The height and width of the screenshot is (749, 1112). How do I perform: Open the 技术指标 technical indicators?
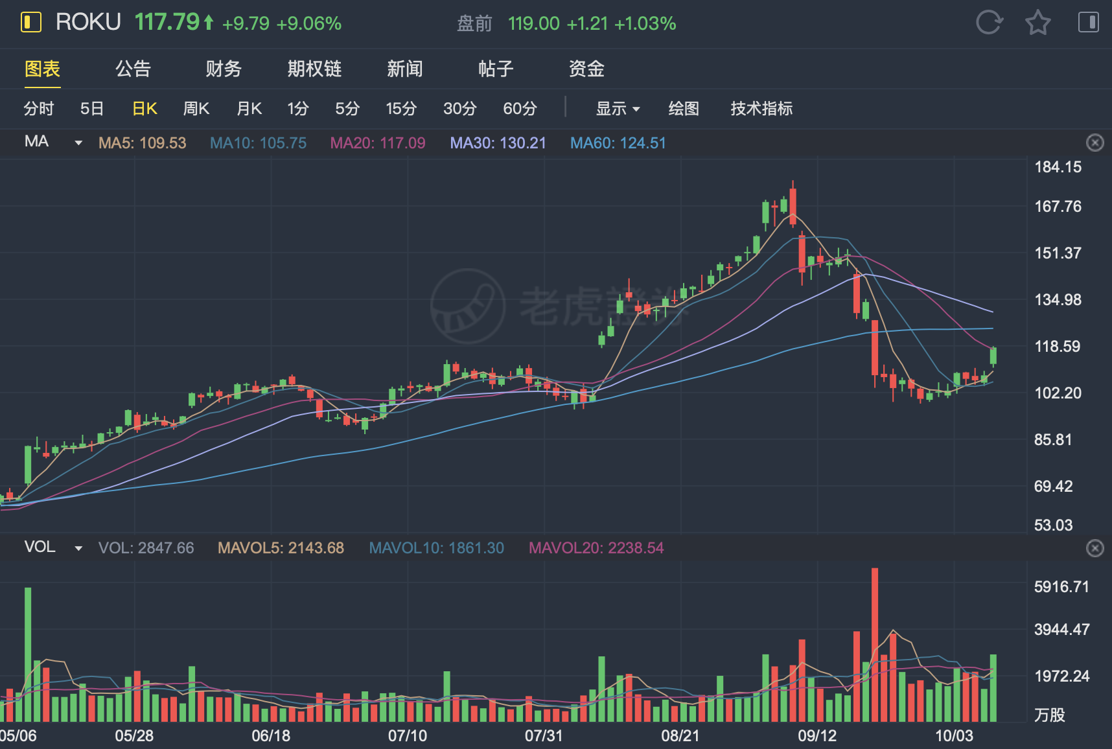click(762, 109)
